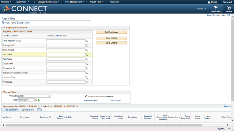Open the View By dropdown
The image size is (234, 131).
35,96
